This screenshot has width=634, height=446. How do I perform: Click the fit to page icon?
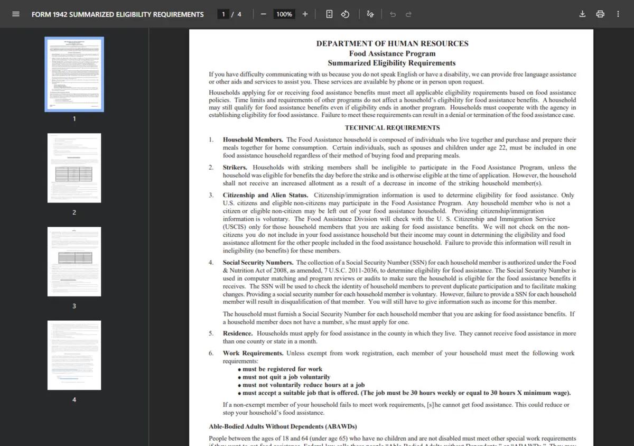click(329, 14)
